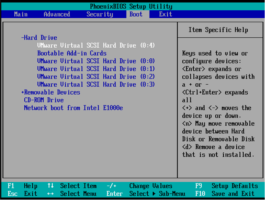Viewport: 265px width, 200px height.
Task: Click the Esc Exit key hint
Action: [x=22, y=194]
